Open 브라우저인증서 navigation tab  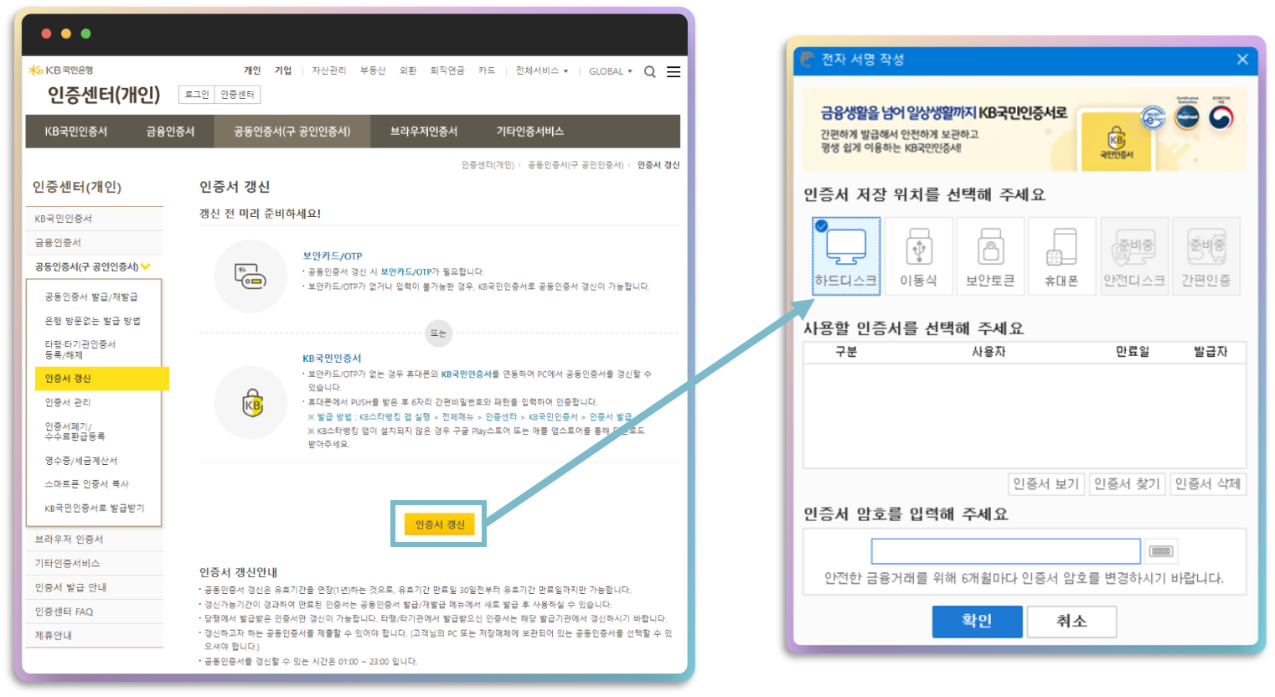click(x=424, y=132)
